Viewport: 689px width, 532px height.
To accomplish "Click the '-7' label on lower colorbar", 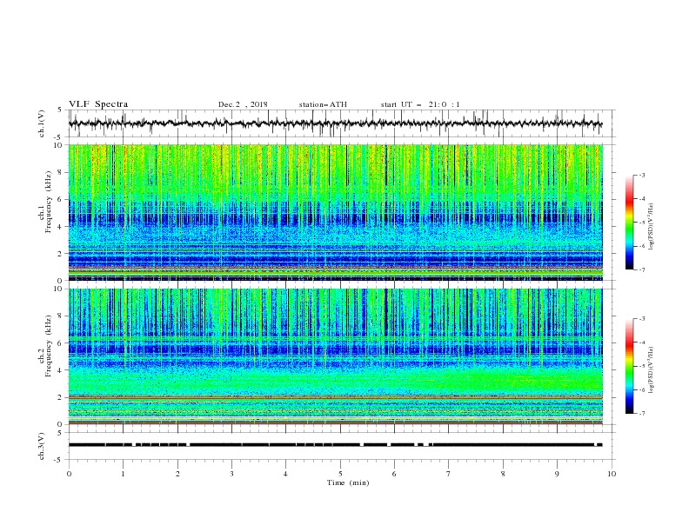I will coord(641,413).
